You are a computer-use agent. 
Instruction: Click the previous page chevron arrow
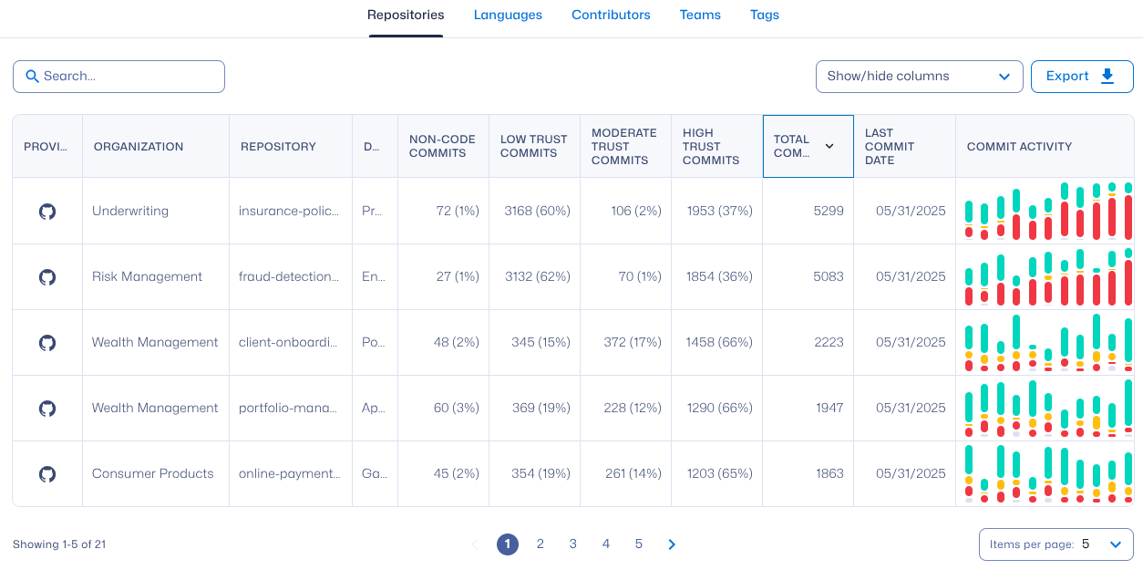(474, 544)
